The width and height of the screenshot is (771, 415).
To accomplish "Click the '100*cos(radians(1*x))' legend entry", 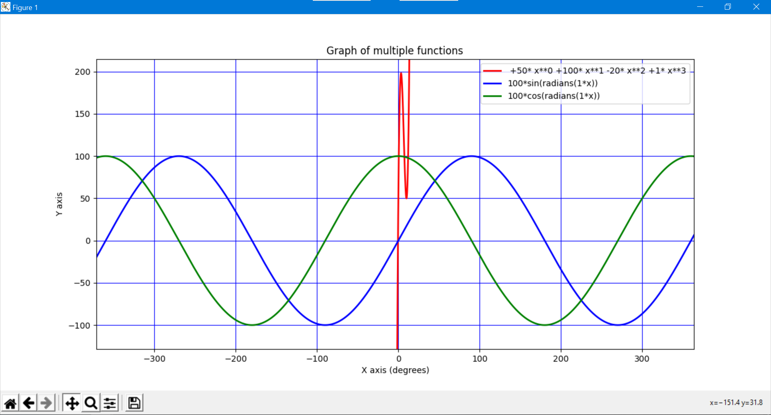I will click(554, 96).
